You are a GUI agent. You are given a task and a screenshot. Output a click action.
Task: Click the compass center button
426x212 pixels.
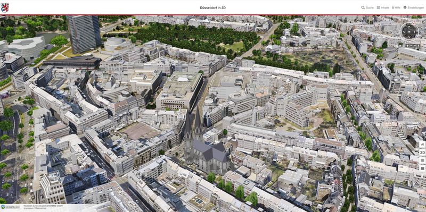(409, 32)
